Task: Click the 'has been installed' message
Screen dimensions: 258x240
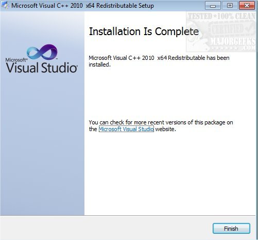Action: pyautogui.click(x=159, y=61)
